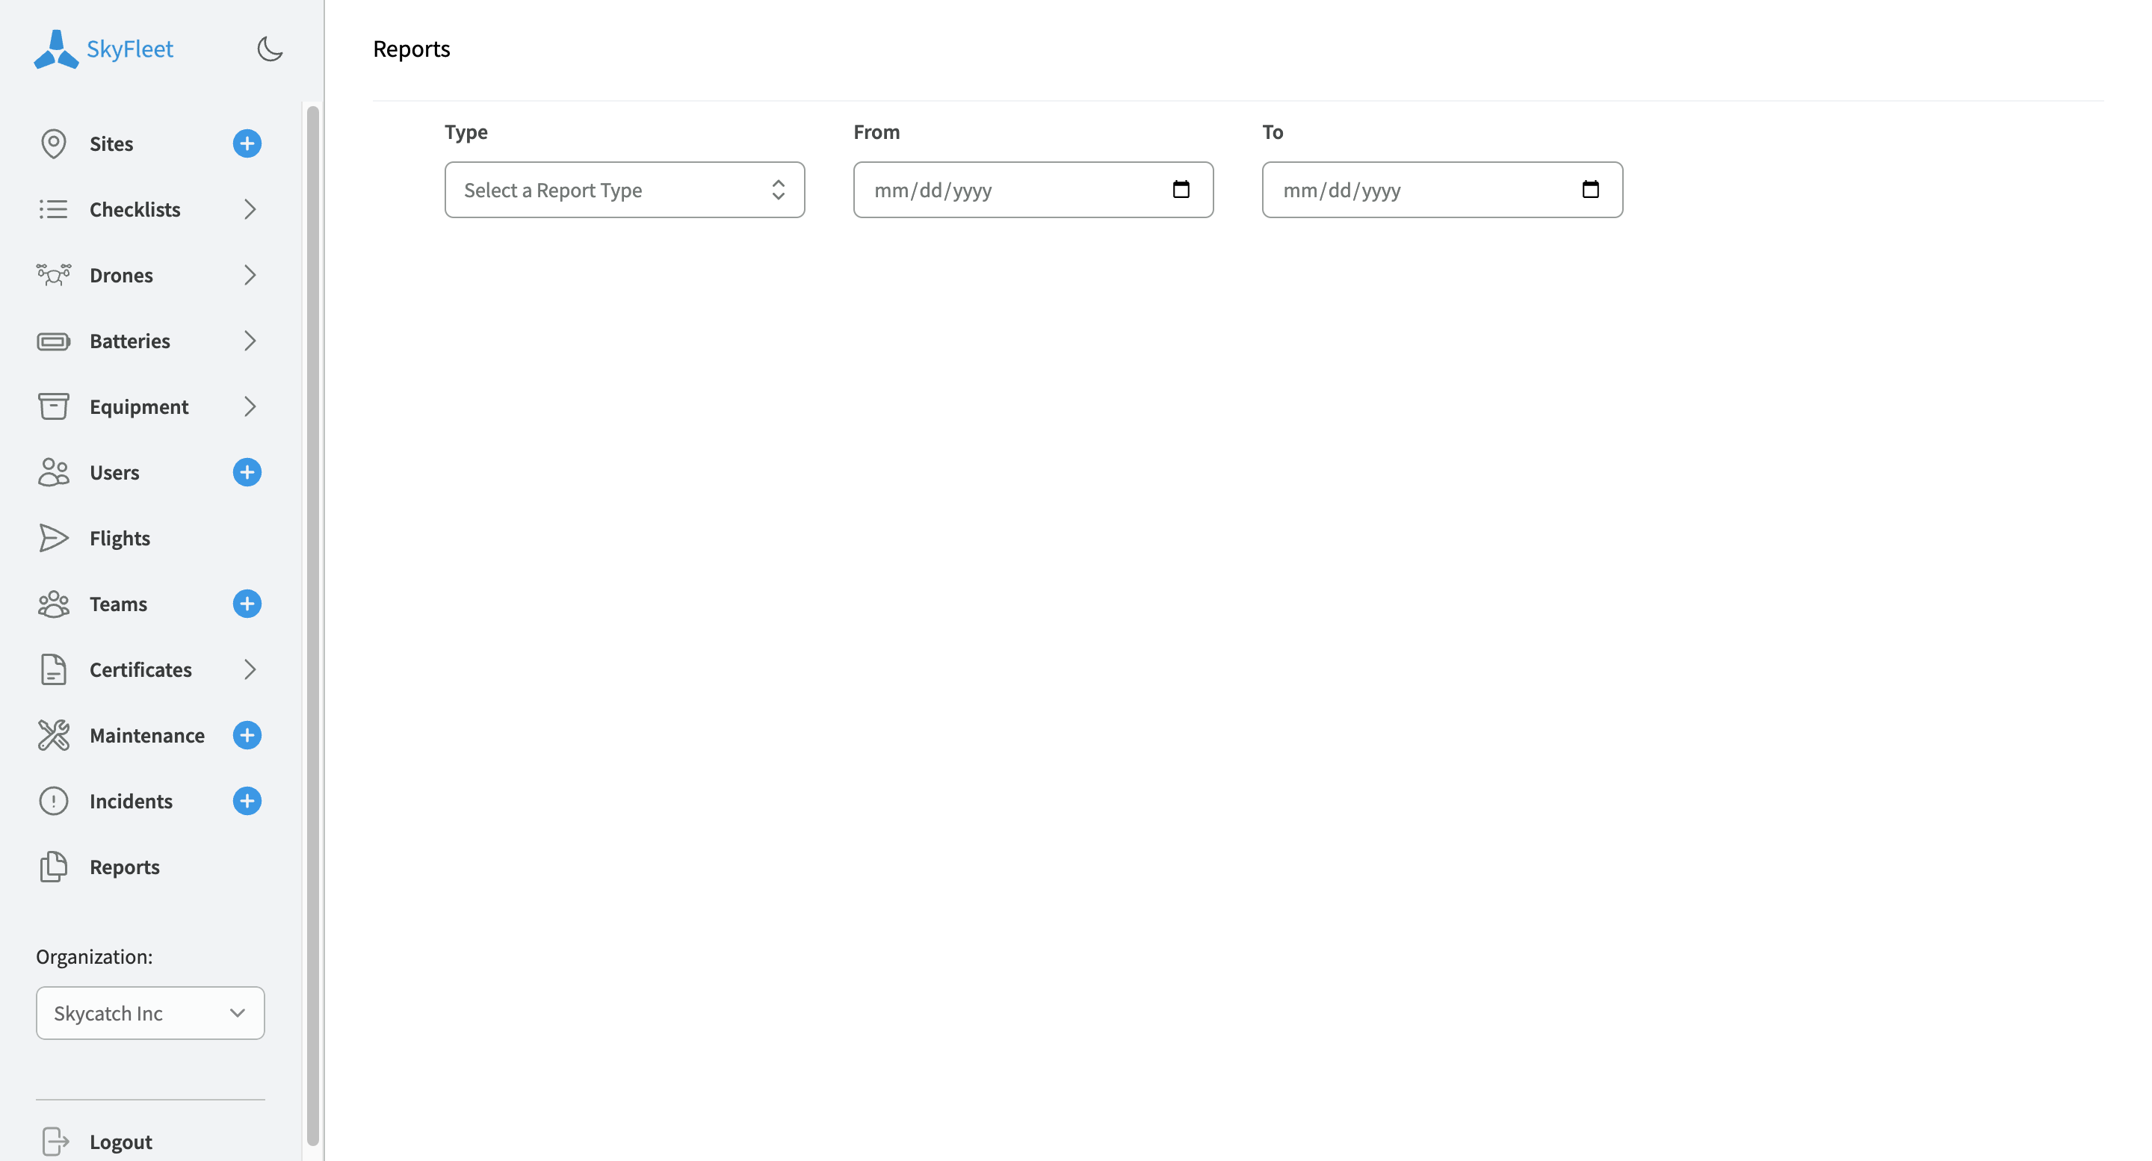
Task: Click the Reports pages icon
Action: click(54, 867)
